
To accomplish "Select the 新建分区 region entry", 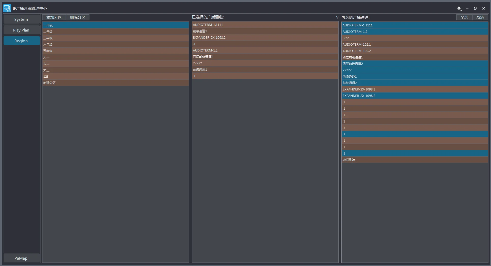I will (x=115, y=83).
